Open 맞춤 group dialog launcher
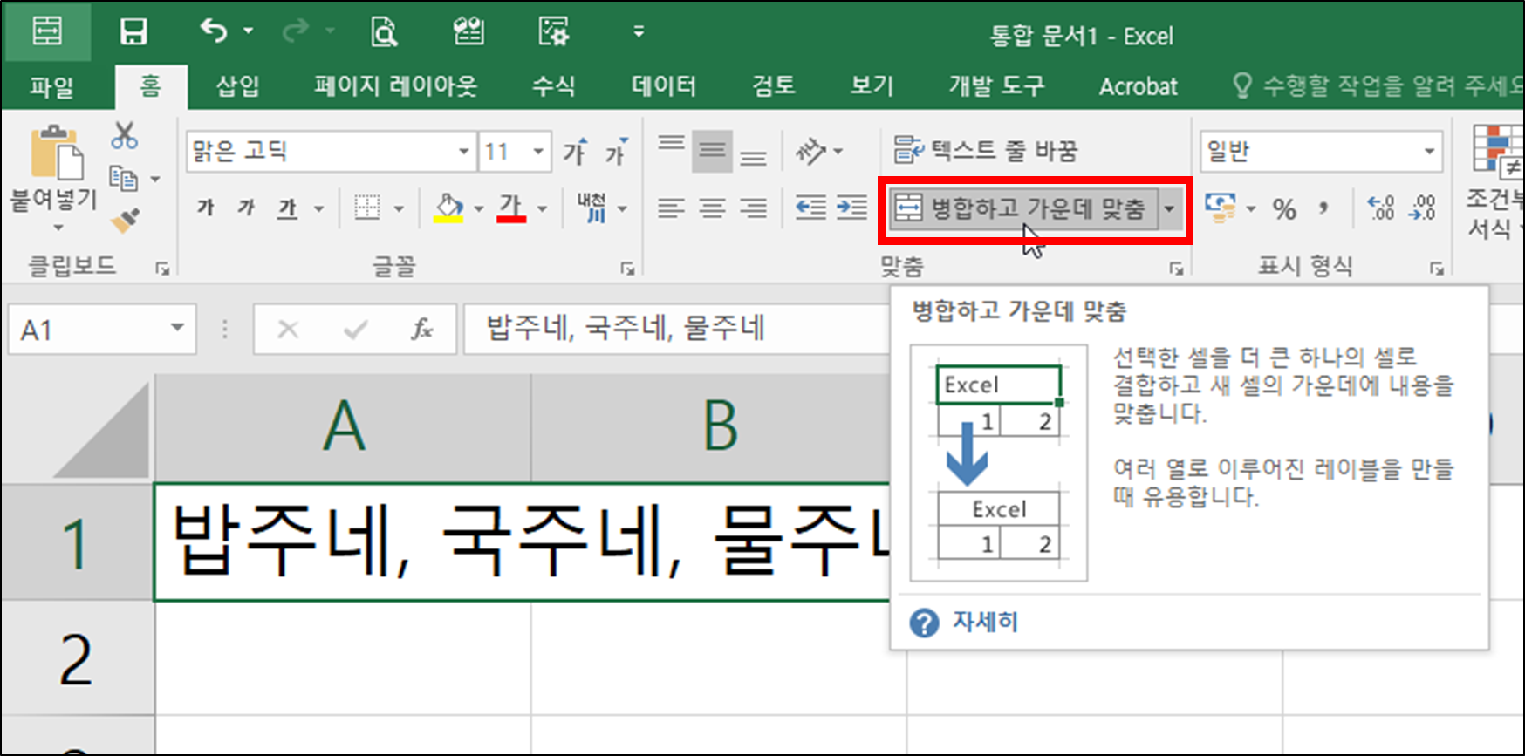The image size is (1525, 756). coord(1176,269)
